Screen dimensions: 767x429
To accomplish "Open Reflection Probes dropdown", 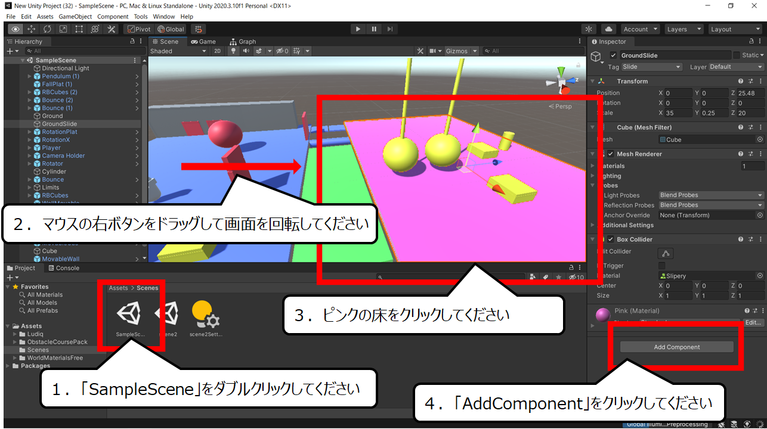I will click(711, 205).
